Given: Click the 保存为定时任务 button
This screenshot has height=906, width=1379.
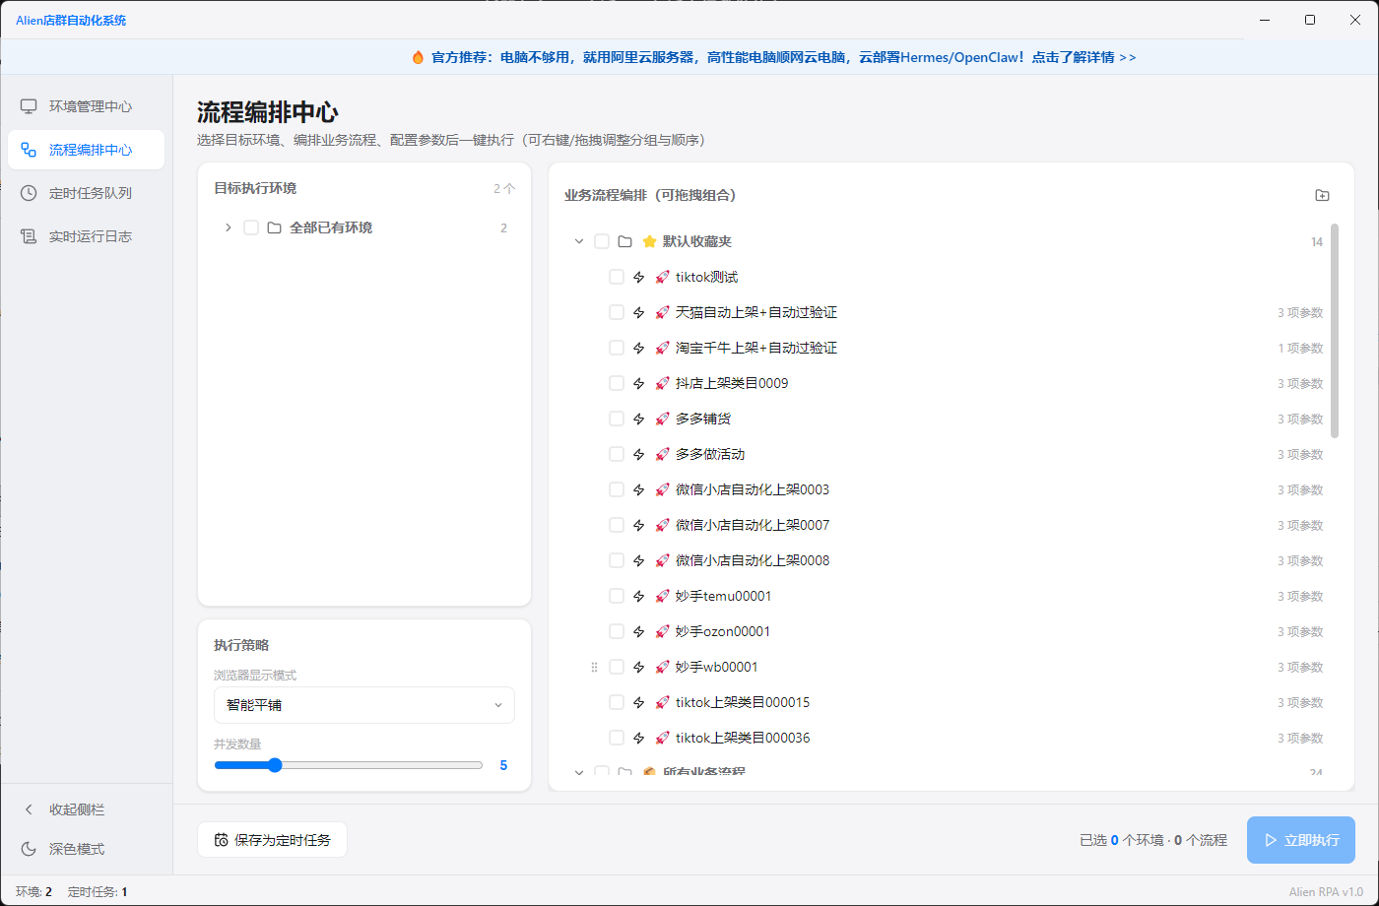Looking at the screenshot, I should point(273,840).
